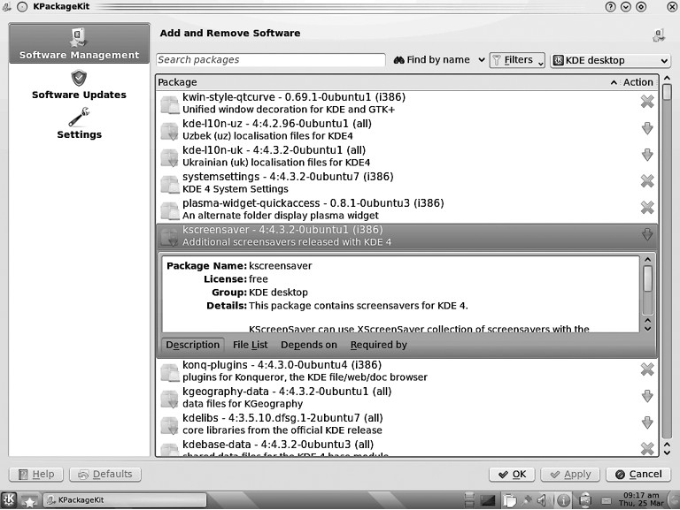This screenshot has height=510, width=680.
Task: Switch to the File List tab
Action: point(250,345)
